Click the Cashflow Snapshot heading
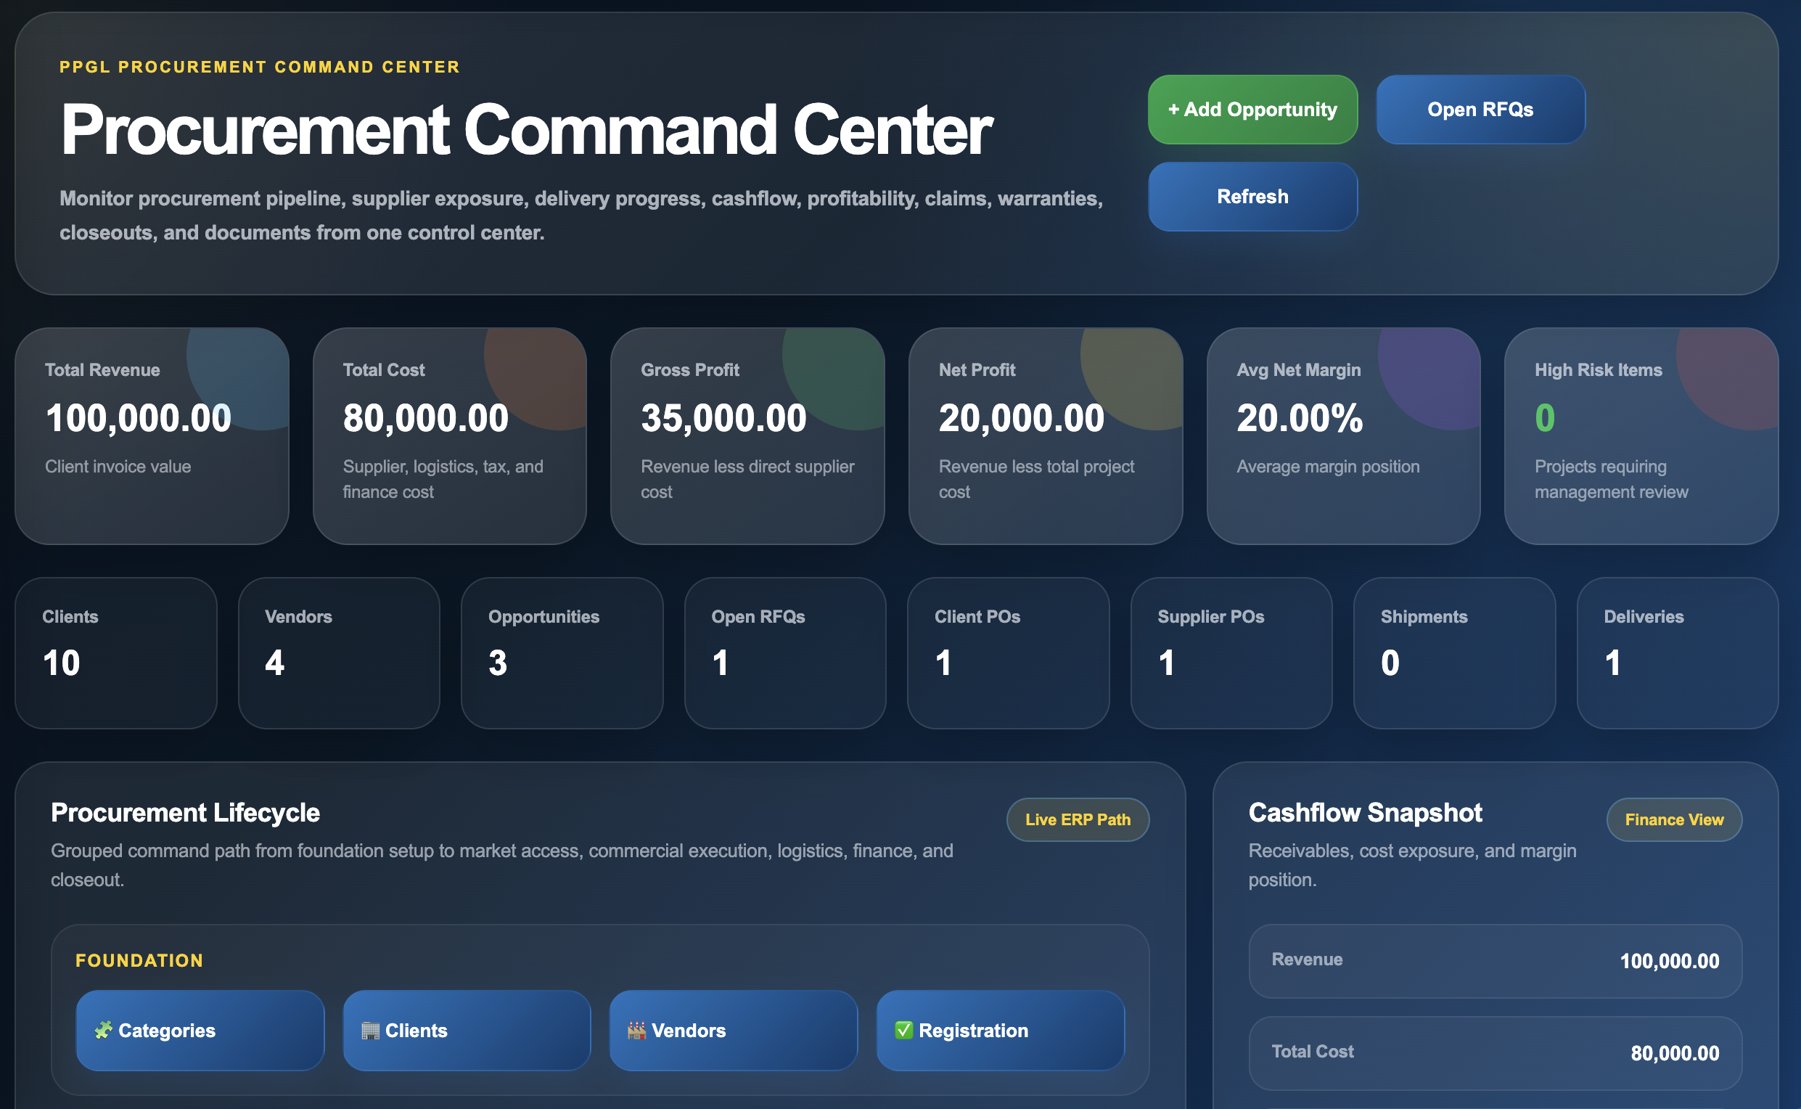Image resolution: width=1801 pixels, height=1109 pixels. (x=1366, y=813)
